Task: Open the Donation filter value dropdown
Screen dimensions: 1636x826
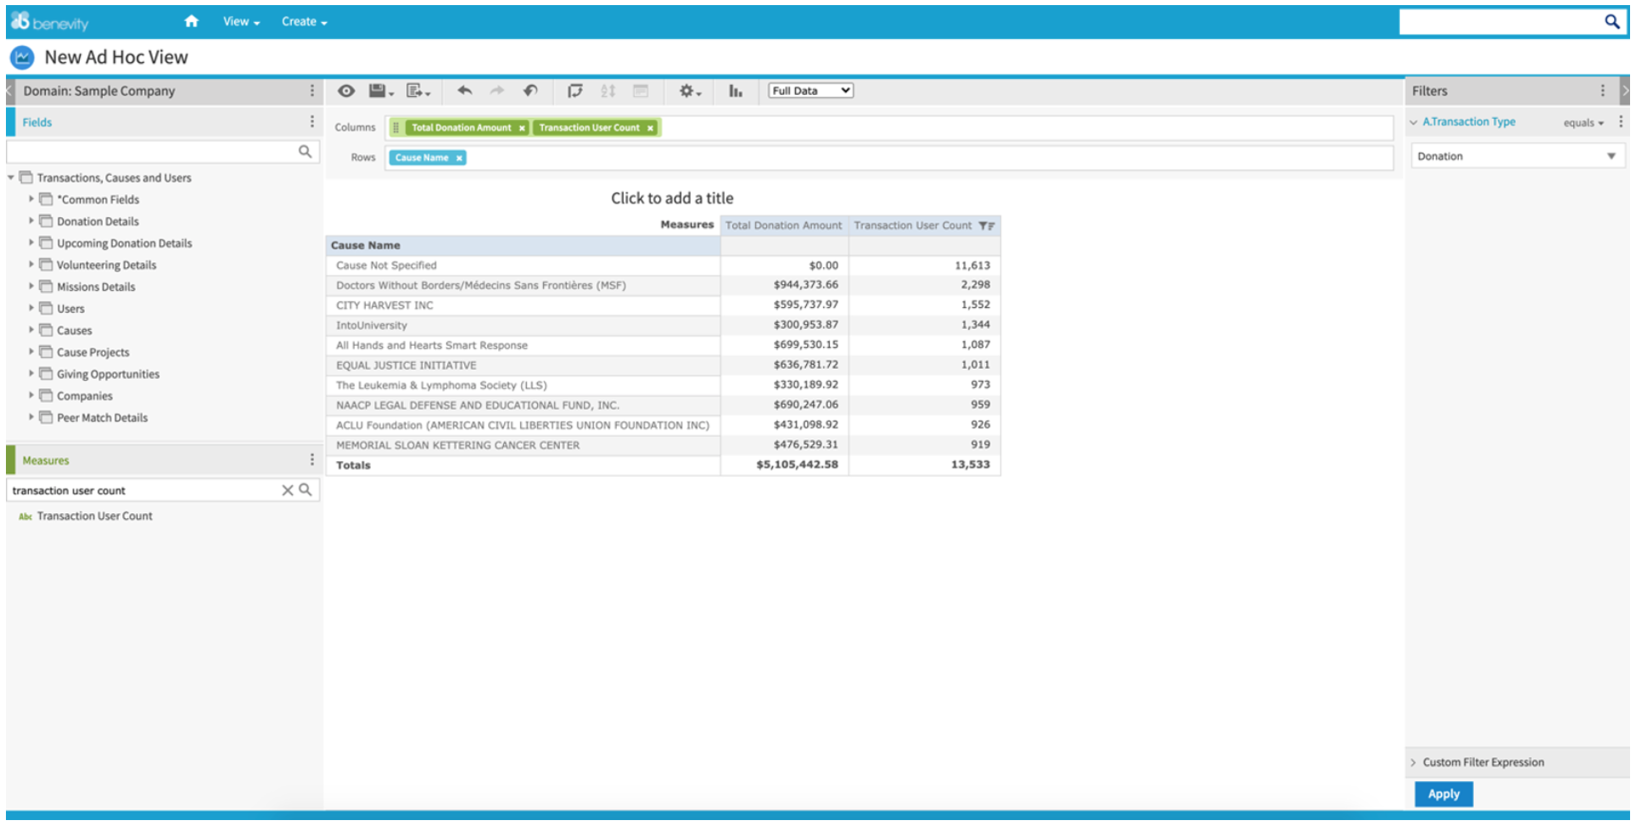Action: click(x=1517, y=156)
